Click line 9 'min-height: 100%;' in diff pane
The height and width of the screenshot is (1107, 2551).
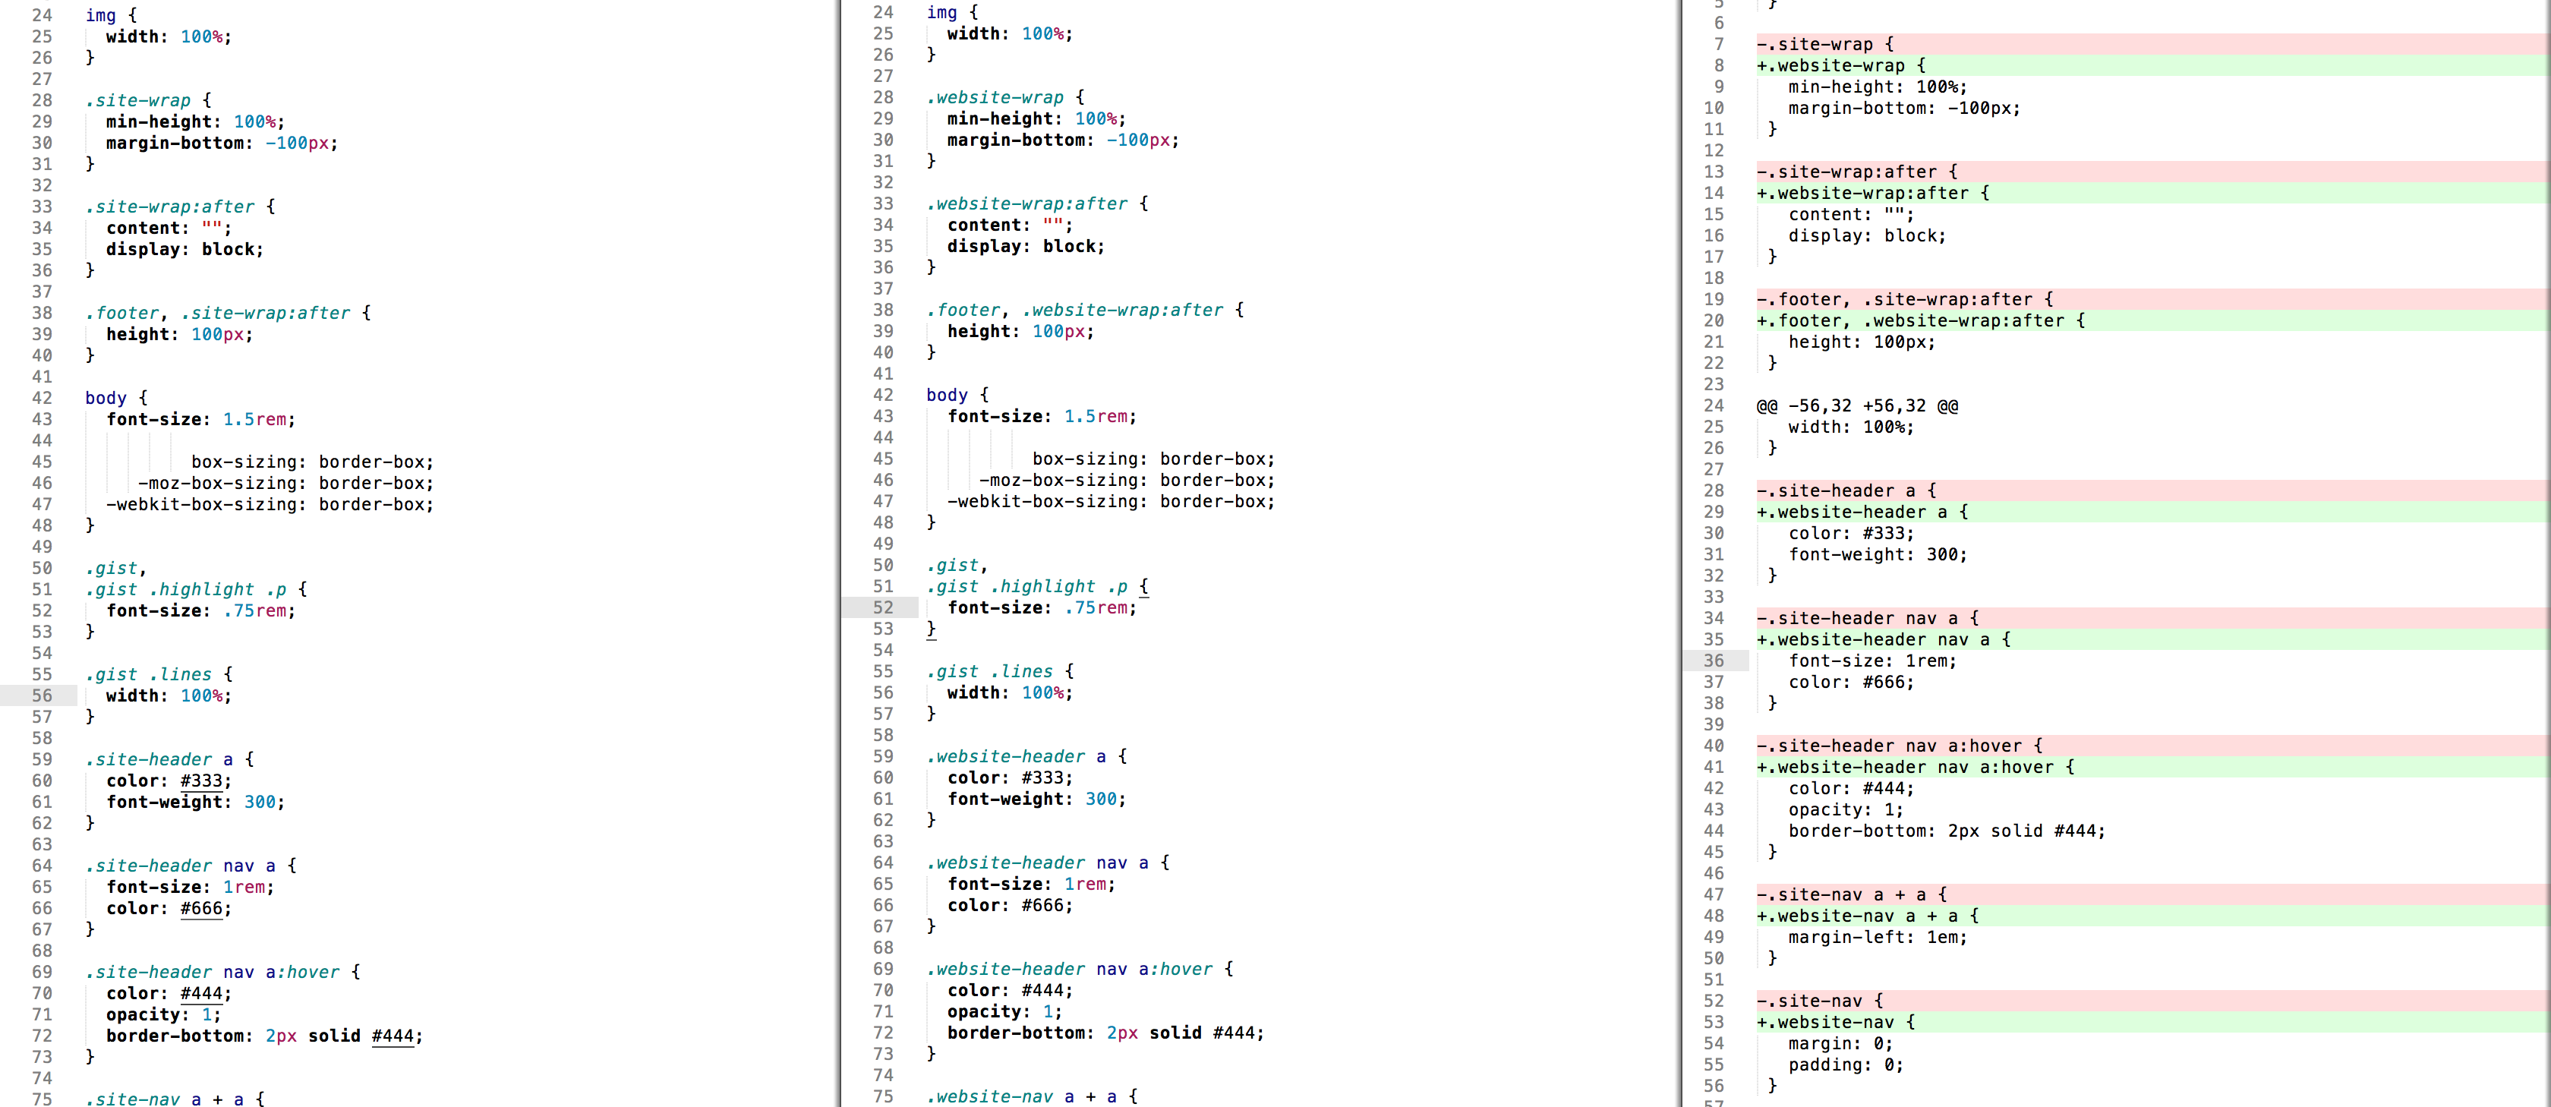tap(1878, 87)
